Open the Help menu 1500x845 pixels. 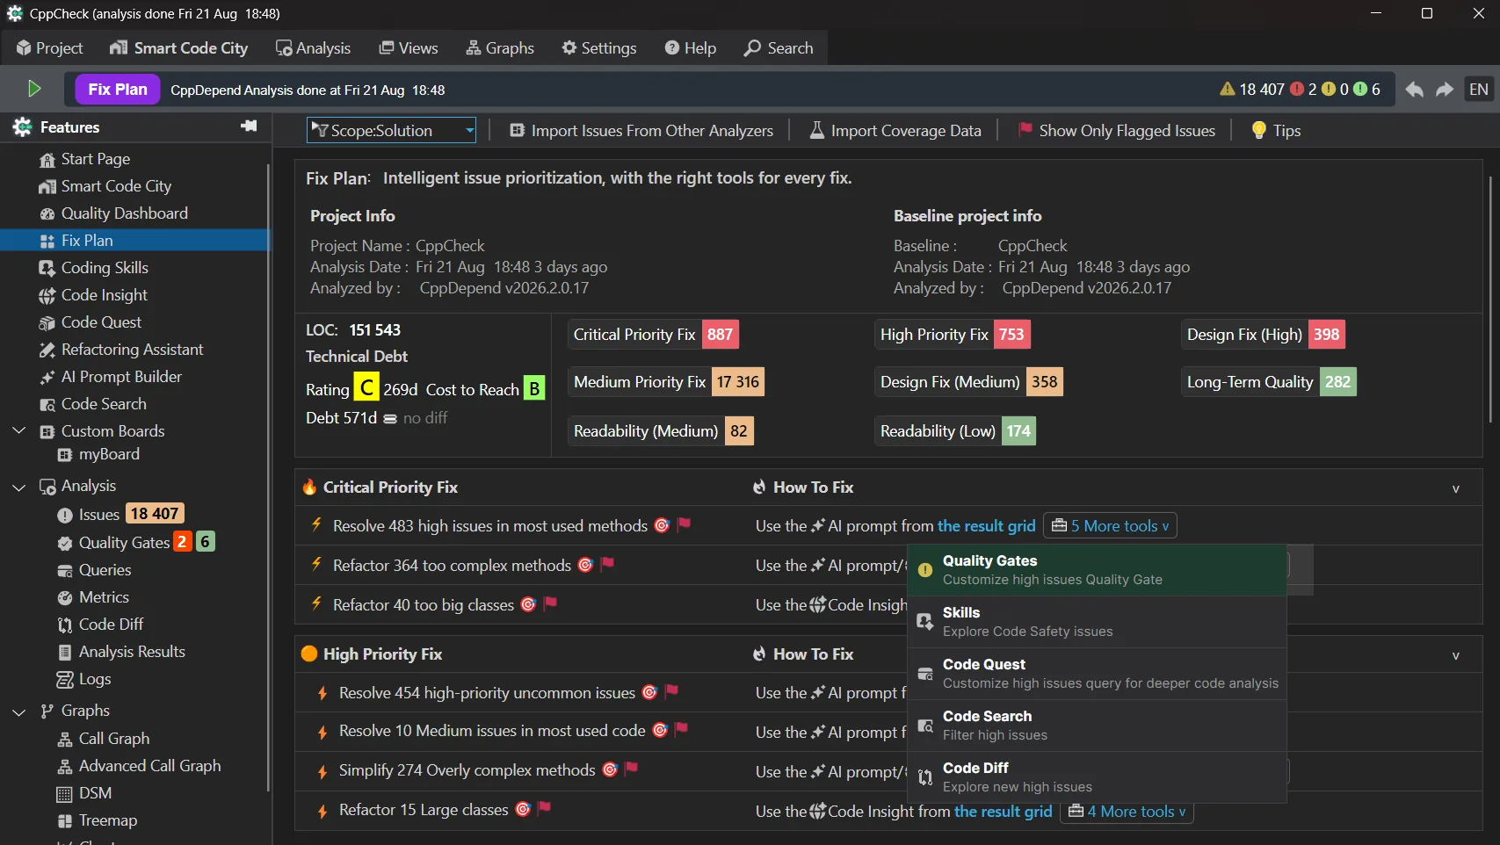[x=691, y=47]
